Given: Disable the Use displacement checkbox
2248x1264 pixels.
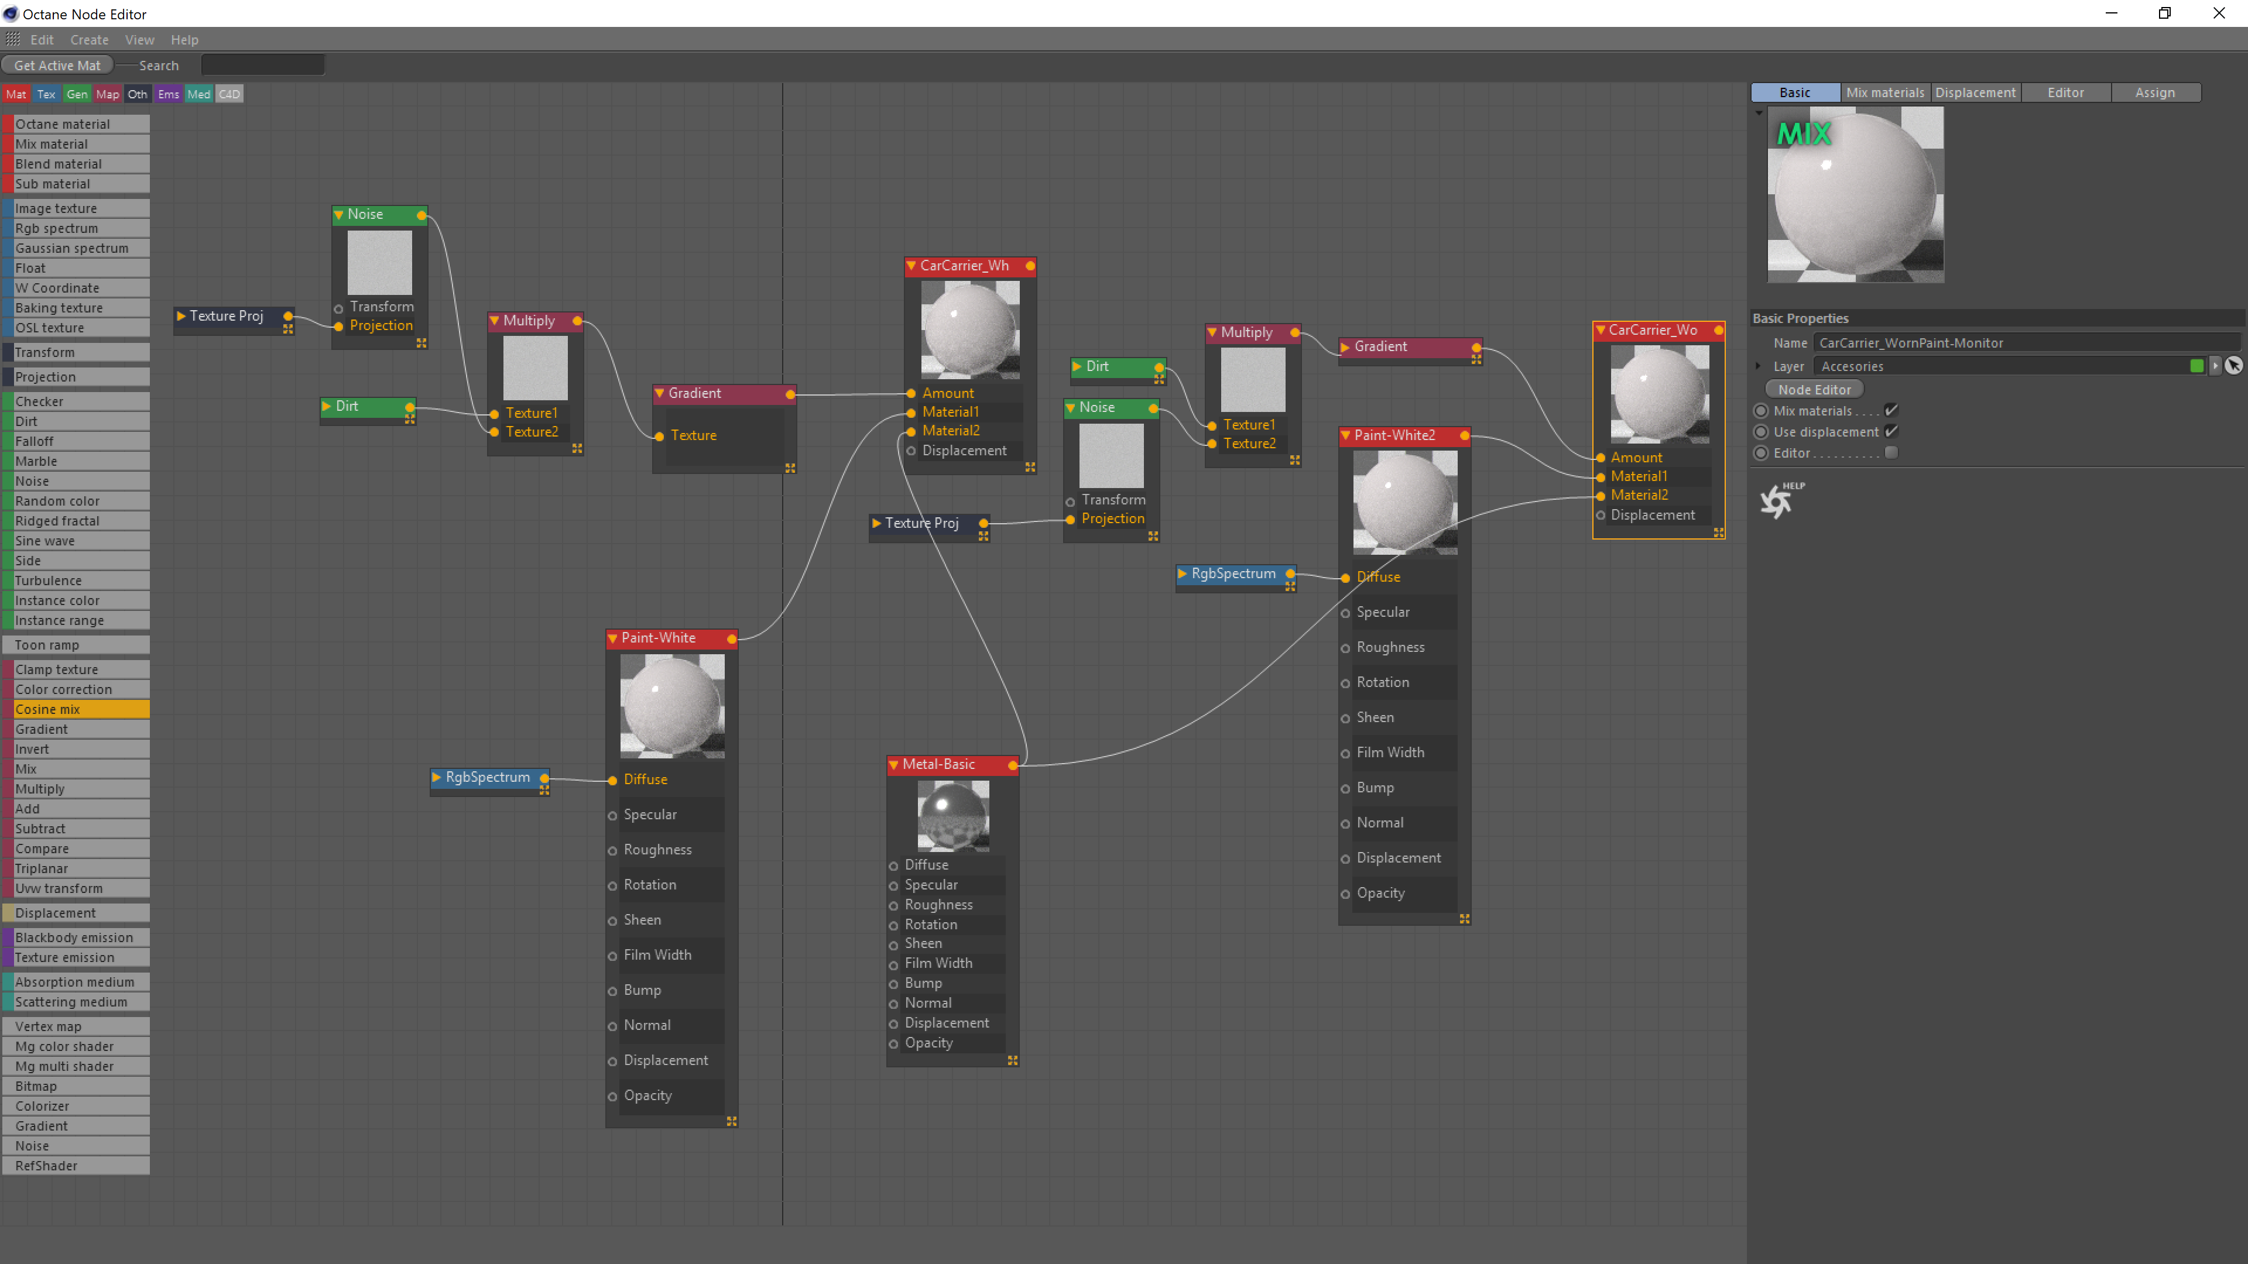Looking at the screenshot, I should [1891, 432].
